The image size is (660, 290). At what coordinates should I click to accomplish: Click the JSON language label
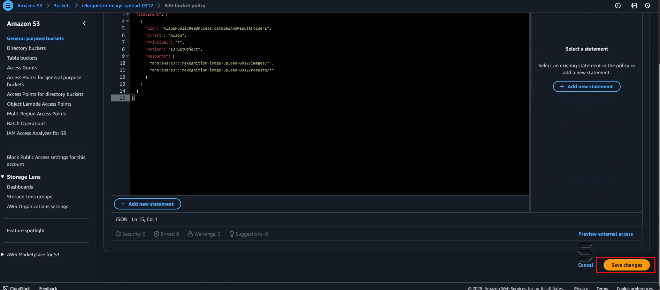point(121,219)
